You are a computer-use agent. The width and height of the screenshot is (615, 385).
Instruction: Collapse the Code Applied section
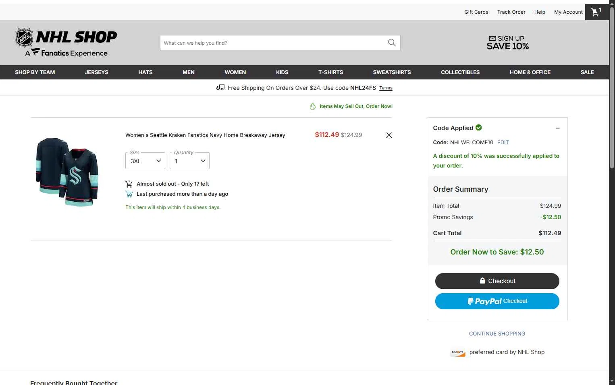point(558,128)
